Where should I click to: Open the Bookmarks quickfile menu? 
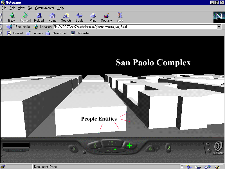click(x=18, y=27)
